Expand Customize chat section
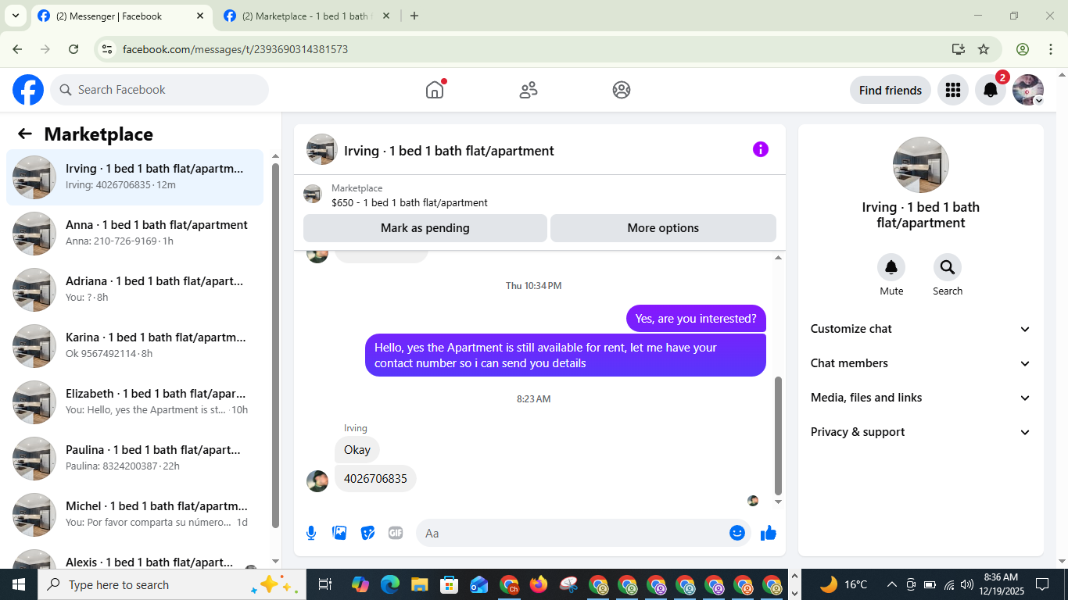Image resolution: width=1068 pixels, height=600 pixels. (921, 329)
